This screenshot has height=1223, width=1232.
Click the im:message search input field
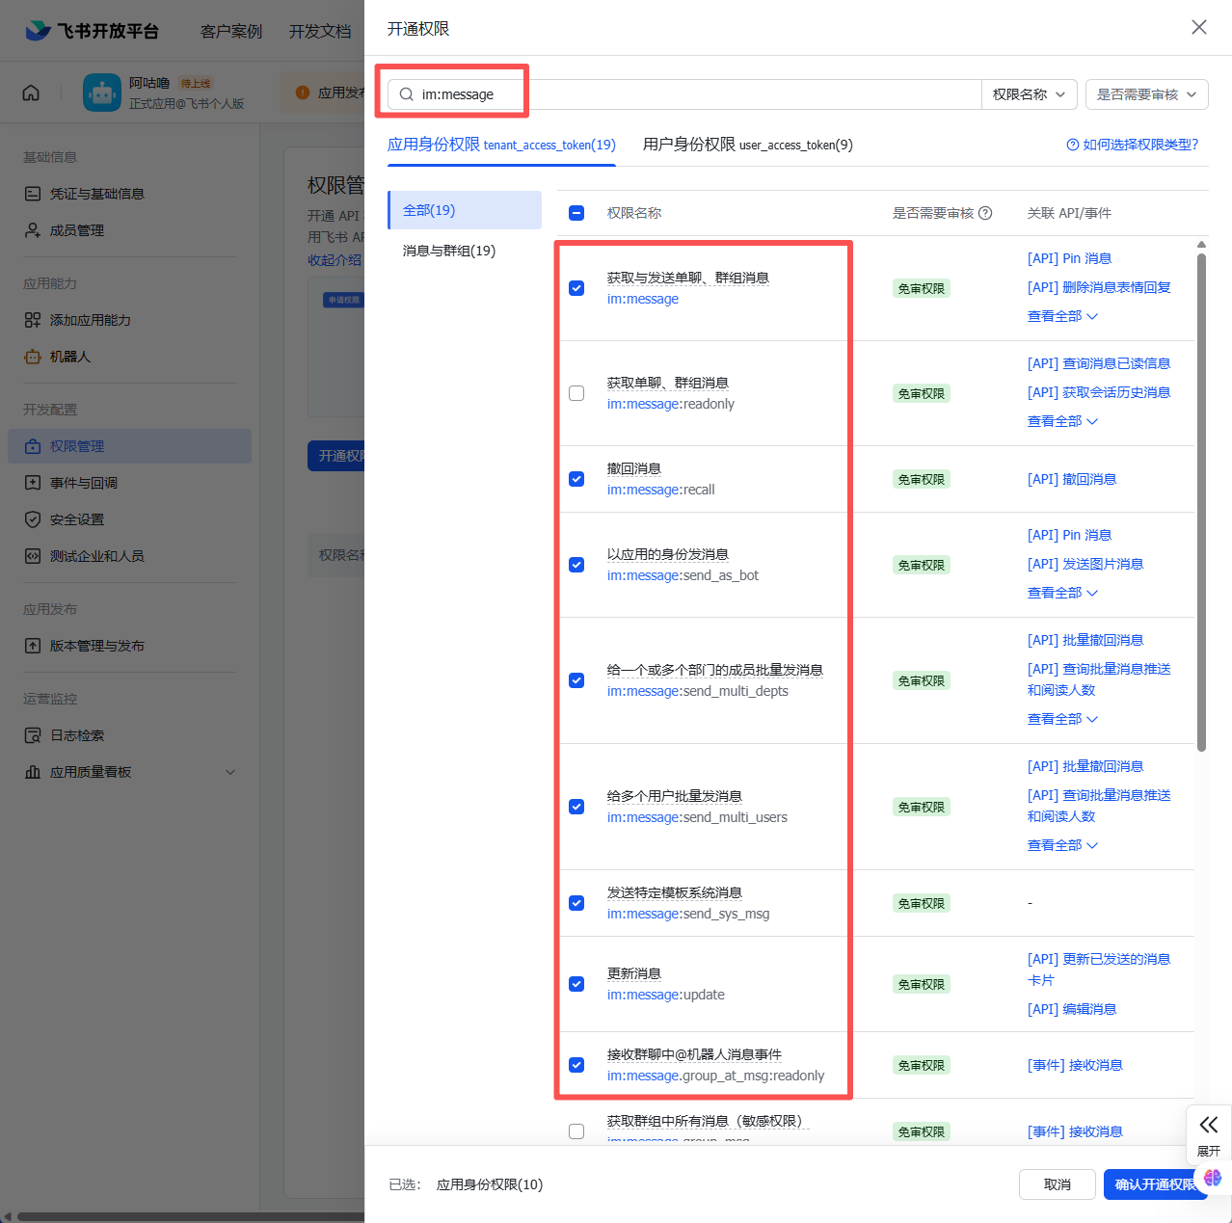click(x=694, y=94)
